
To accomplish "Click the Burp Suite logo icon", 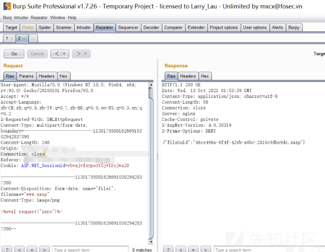I will pyautogui.click(x=7, y=6).
